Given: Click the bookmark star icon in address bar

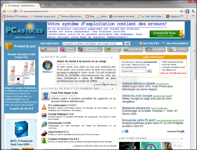Looking at the screenshot, I should click(182, 11).
